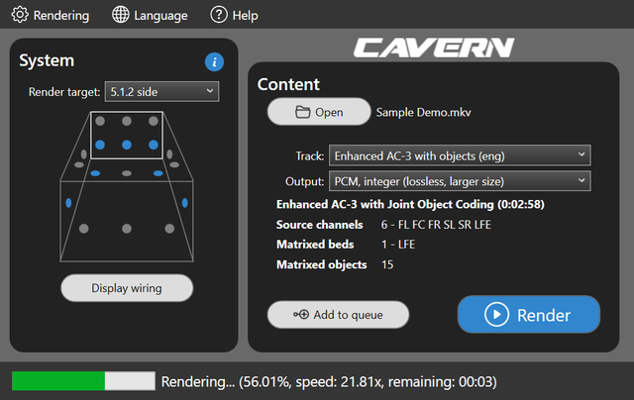Viewport: 634px width, 400px height.
Task: Click the Sample Demo.mkv file name
Action: (x=423, y=112)
